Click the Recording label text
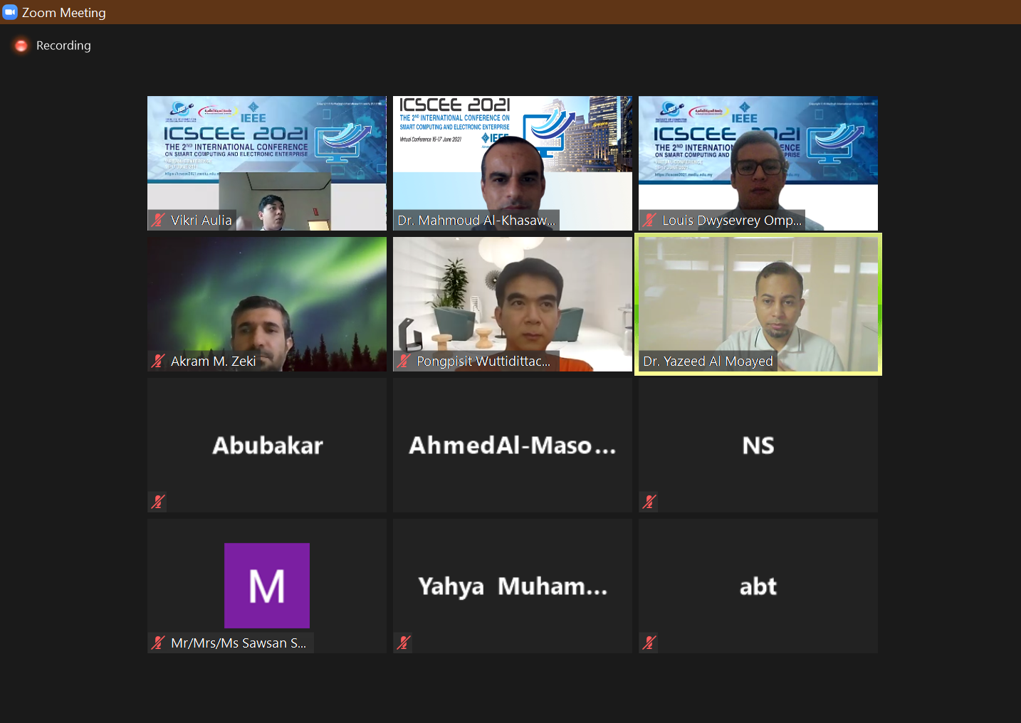The width and height of the screenshot is (1021, 723). click(x=63, y=46)
